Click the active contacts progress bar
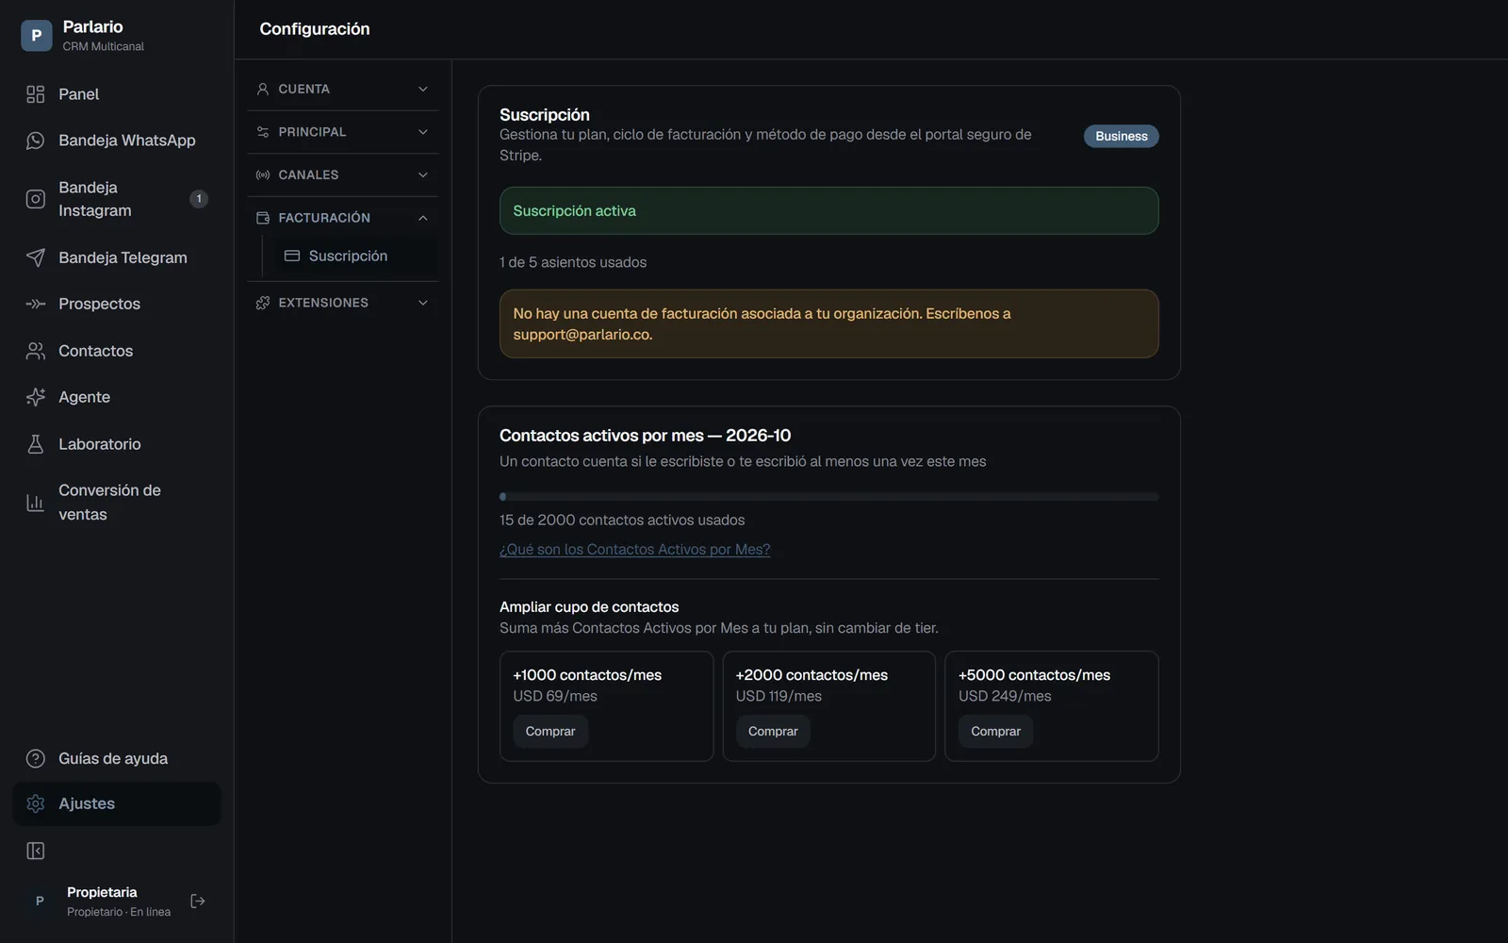Image resolution: width=1508 pixels, height=943 pixels. (x=829, y=496)
